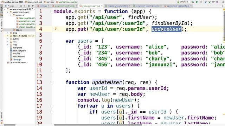Click assignment-wed in the breadcrumb bar

point(34,2)
